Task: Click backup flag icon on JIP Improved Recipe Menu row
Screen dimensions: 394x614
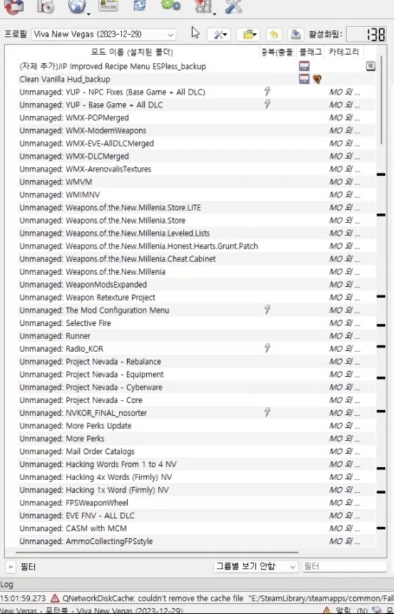Action: 304,66
